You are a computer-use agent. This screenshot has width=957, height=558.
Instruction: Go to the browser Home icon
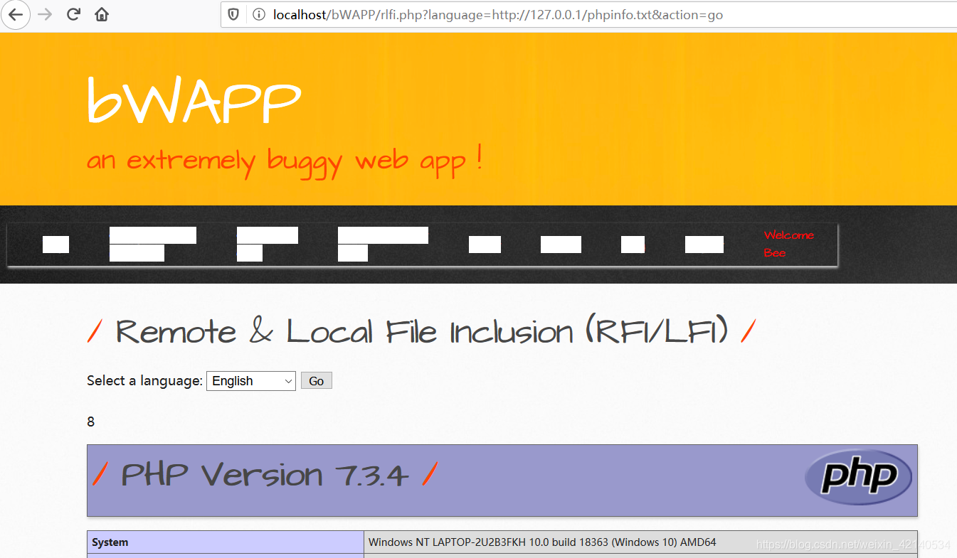(102, 14)
